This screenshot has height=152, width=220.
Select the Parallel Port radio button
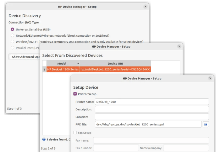point(13,48)
